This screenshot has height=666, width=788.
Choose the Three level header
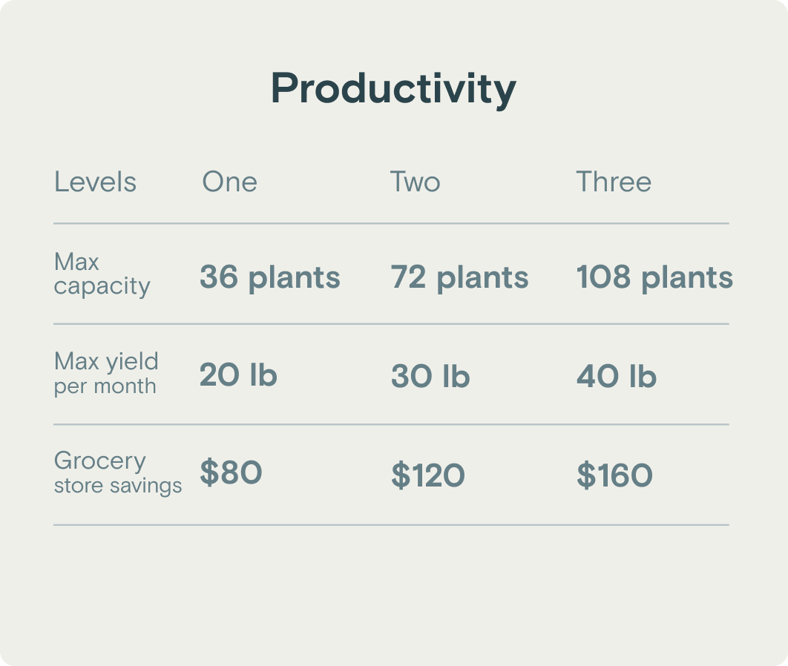click(x=614, y=182)
